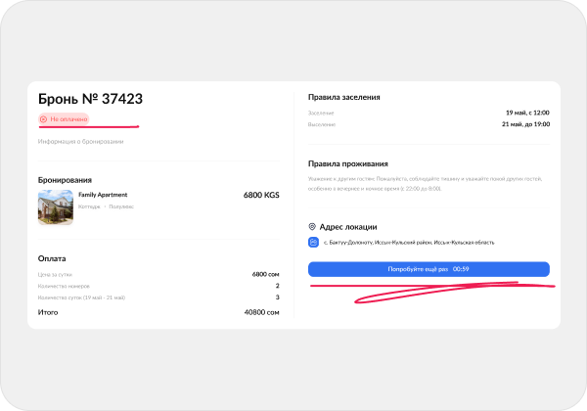Viewport: 587px width, 411px height.
Task: Click the location pin icon beside 'Адрес локации'
Action: point(312,226)
